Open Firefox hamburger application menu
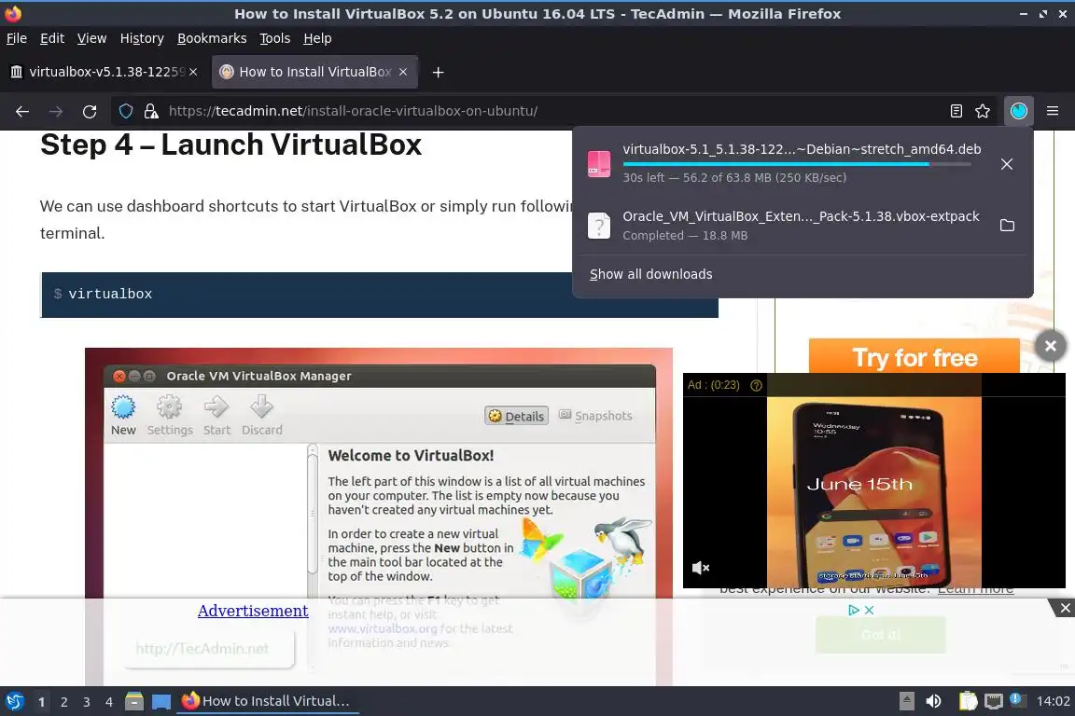This screenshot has height=716, width=1075. 1053,111
